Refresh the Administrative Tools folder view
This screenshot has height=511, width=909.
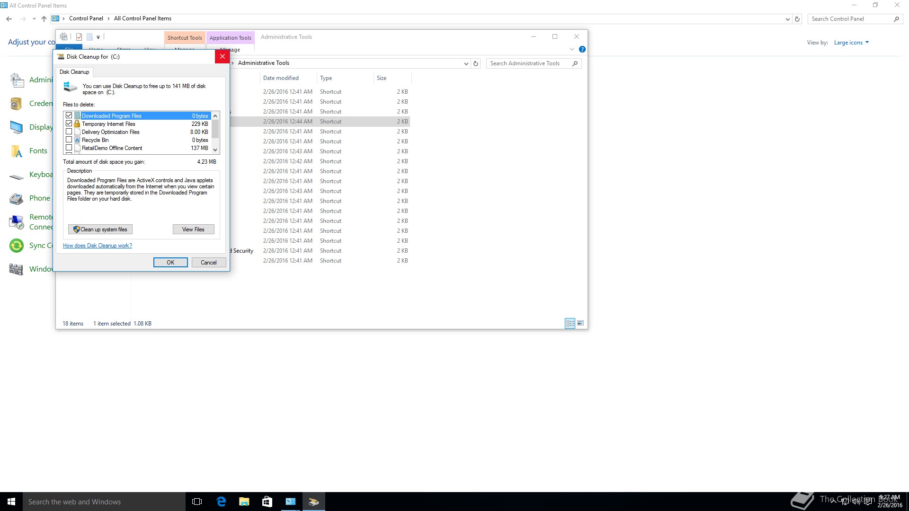476,63
